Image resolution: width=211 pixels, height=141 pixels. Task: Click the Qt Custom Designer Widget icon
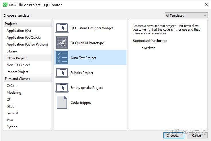(62, 28)
